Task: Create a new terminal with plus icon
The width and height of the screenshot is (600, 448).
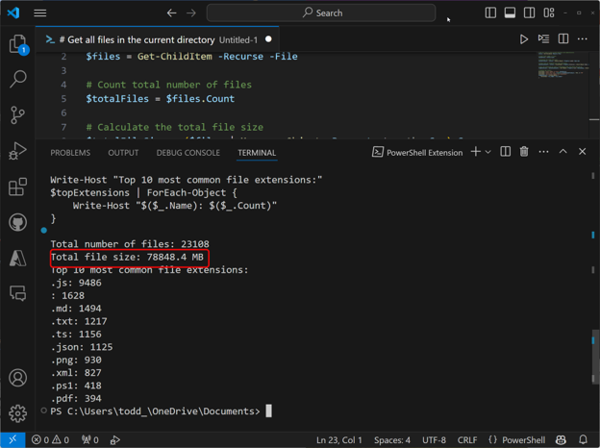Action: click(476, 152)
